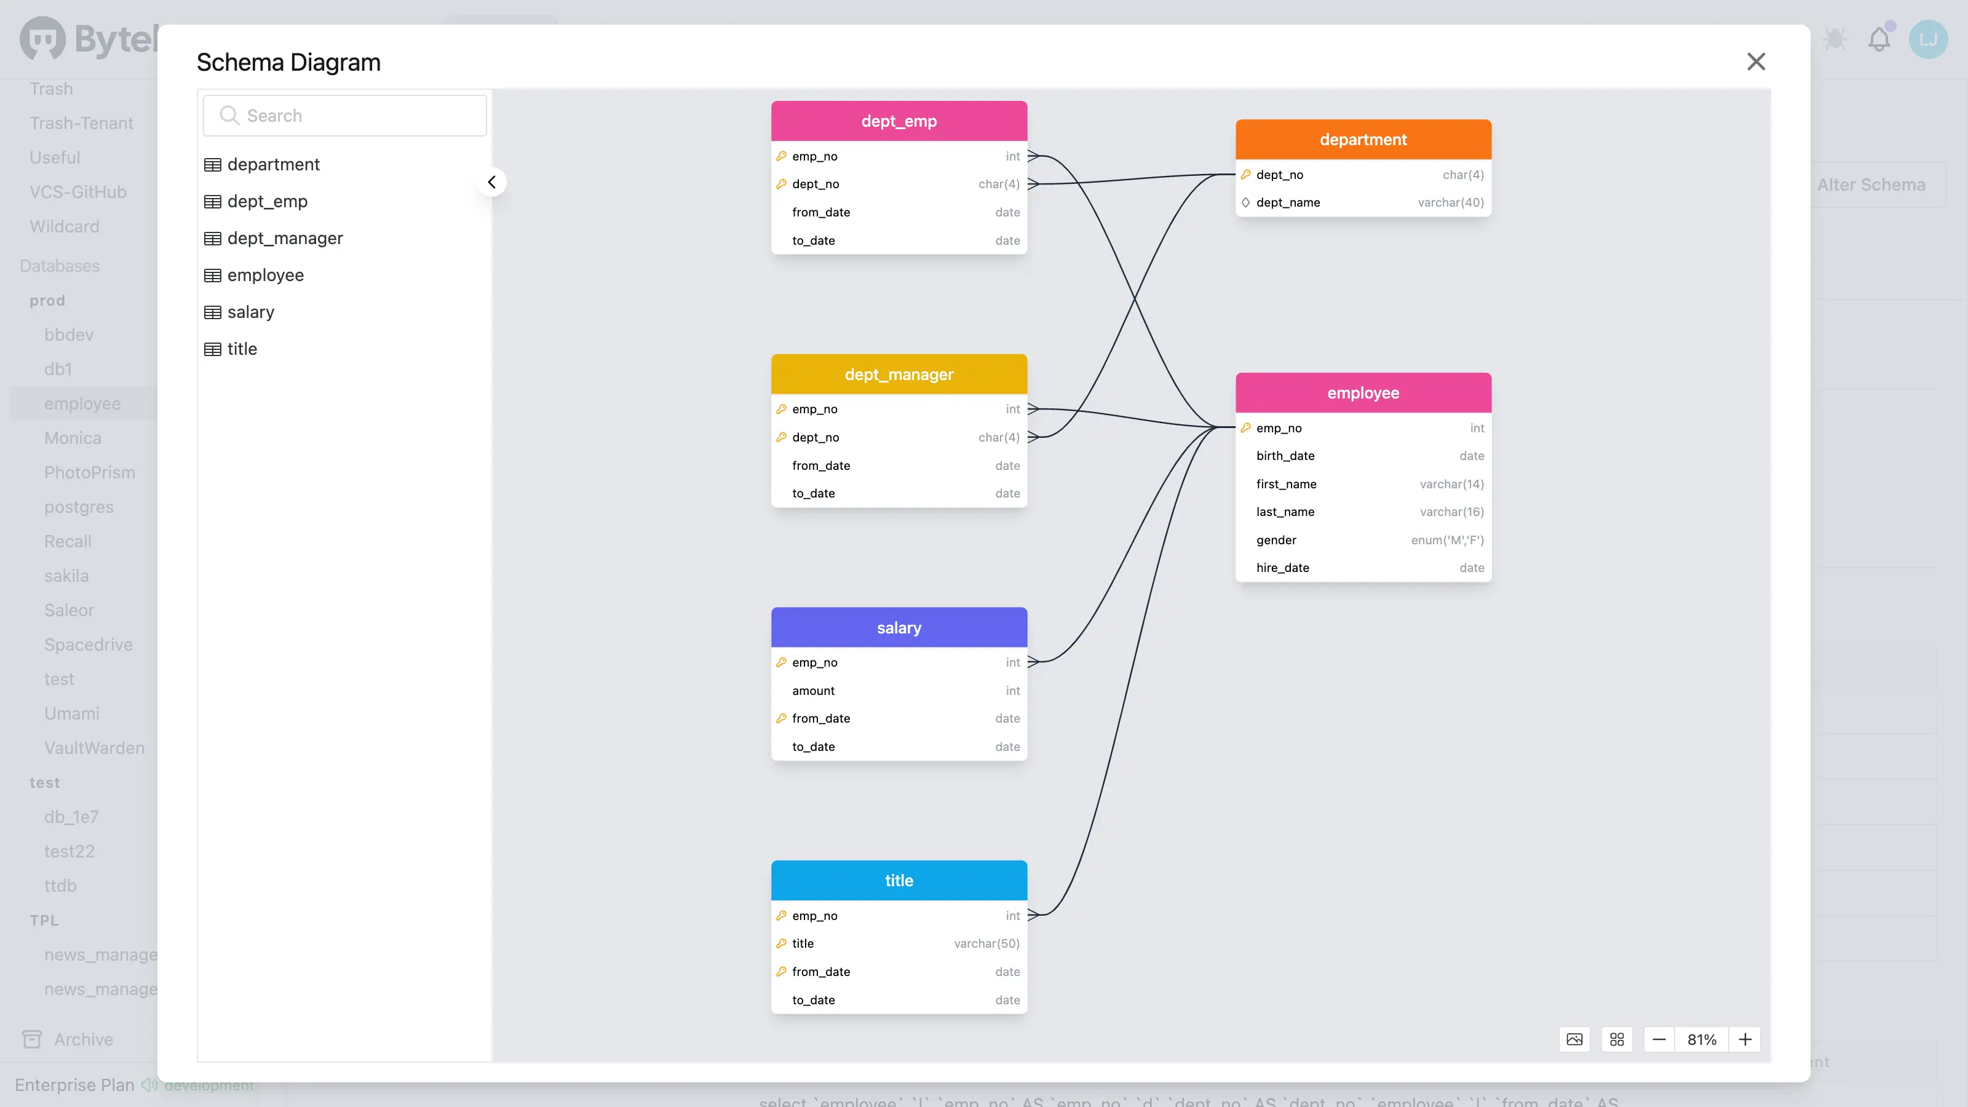Click the screenshot export icon in zoom toolbar
This screenshot has width=1968, height=1107.
tap(1574, 1039)
